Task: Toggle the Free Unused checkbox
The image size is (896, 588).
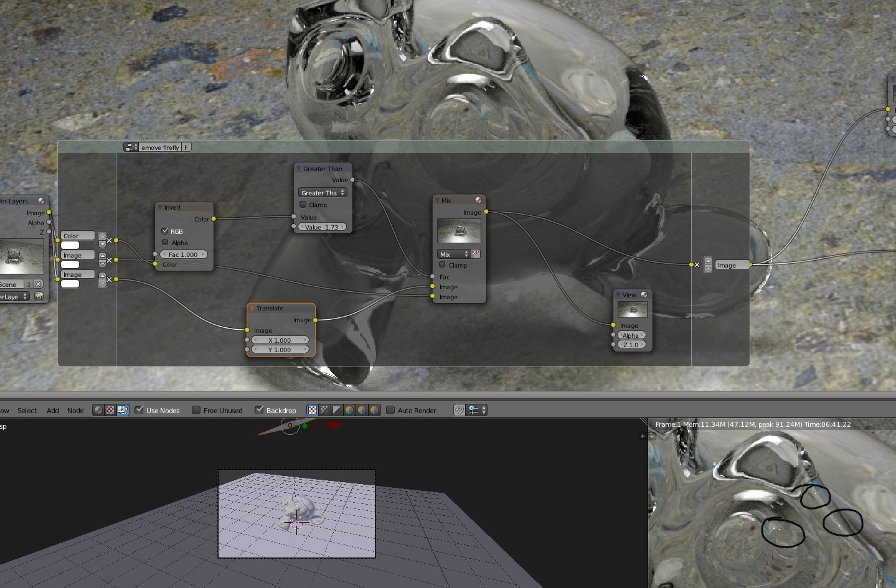Action: (196, 410)
